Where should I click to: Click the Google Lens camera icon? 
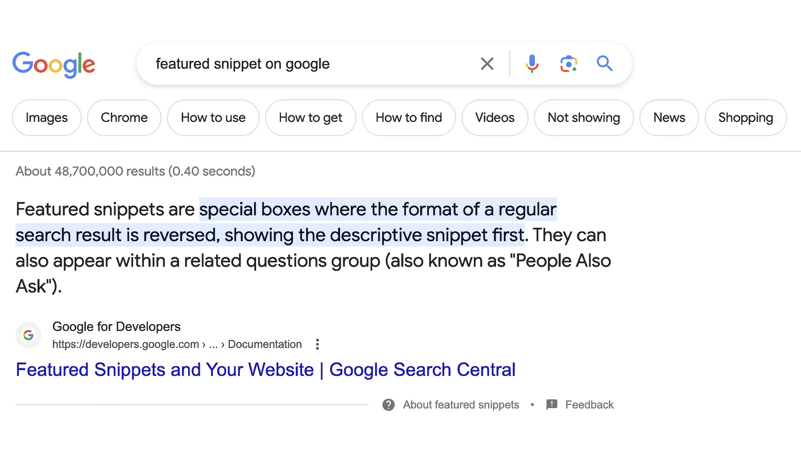click(568, 63)
